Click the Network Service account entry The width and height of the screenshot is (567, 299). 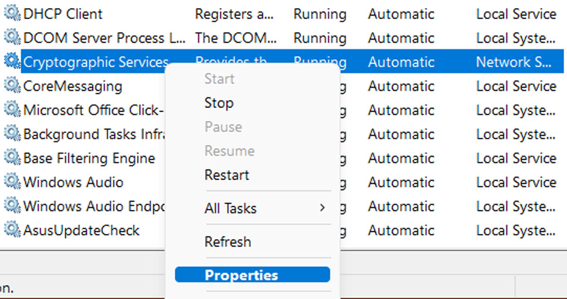[x=515, y=62]
